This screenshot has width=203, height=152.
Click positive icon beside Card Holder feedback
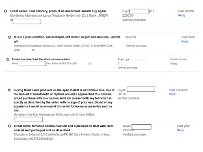pyautogui.click(x=9, y=126)
